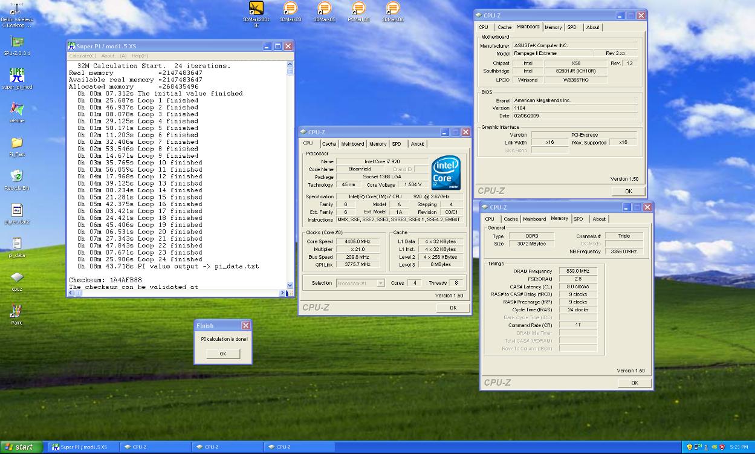Click the Multiplier x 21.0 field

358,249
